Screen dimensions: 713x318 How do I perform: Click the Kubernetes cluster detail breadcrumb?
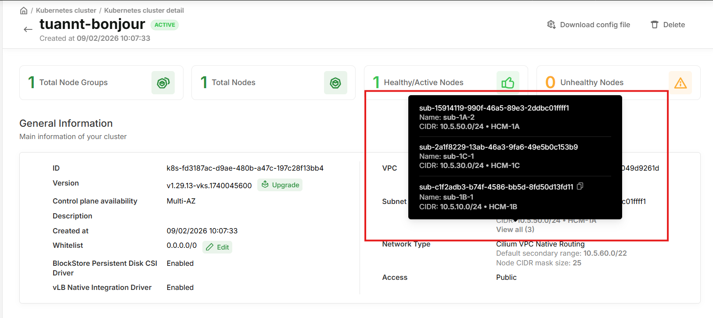[144, 11]
